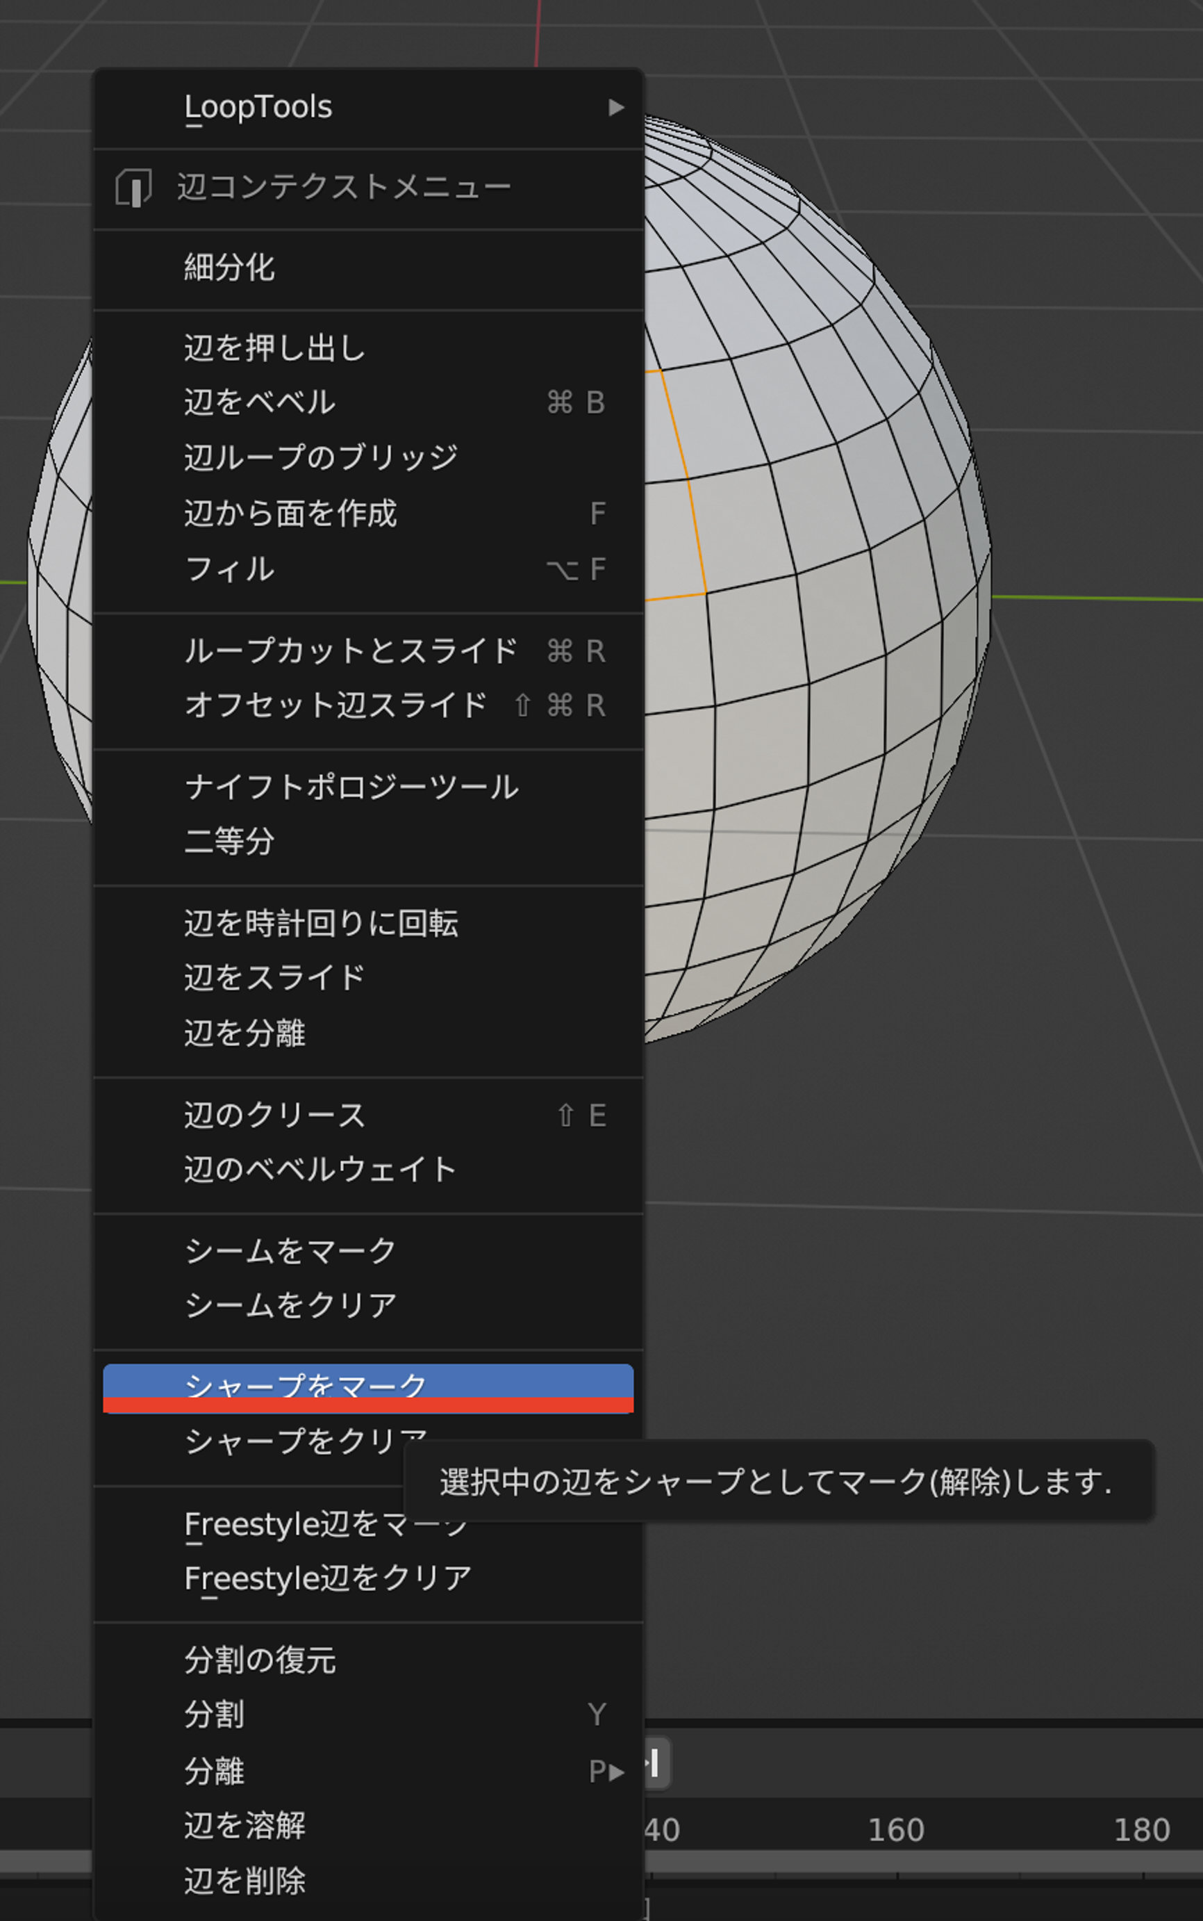
Task: Select ナイフトポロジーツール
Action: click(x=367, y=787)
